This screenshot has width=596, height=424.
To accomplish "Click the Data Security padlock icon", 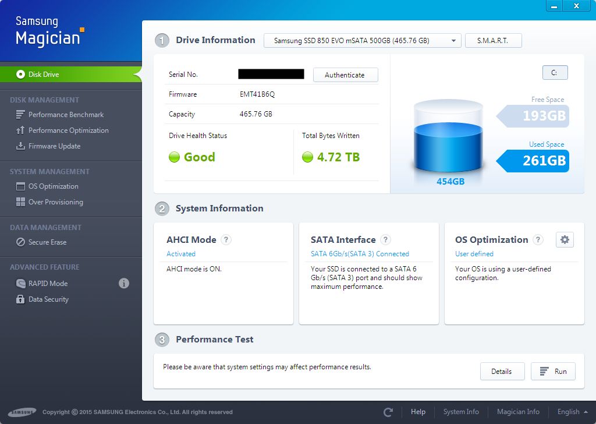I will coord(20,299).
